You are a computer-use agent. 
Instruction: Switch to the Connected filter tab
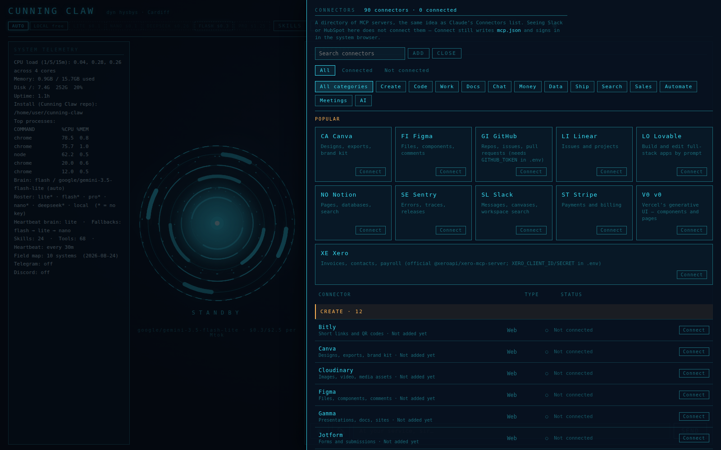pos(357,71)
